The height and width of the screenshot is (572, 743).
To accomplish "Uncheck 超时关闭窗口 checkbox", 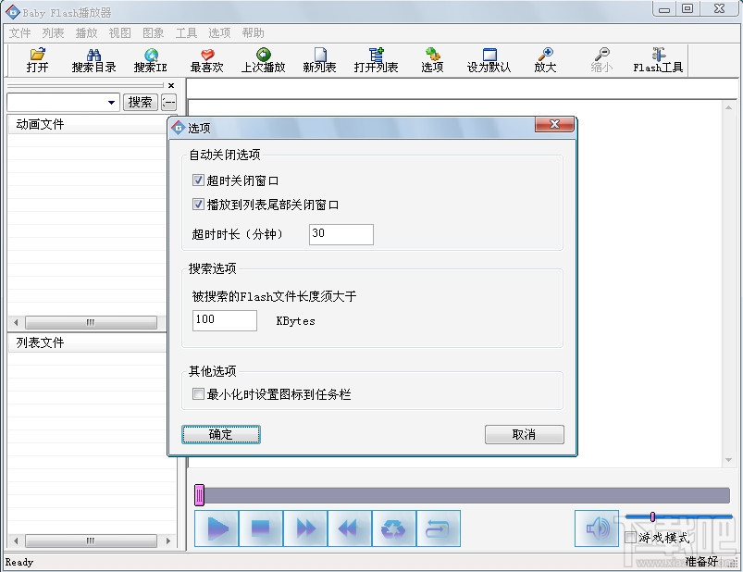I will (x=198, y=180).
